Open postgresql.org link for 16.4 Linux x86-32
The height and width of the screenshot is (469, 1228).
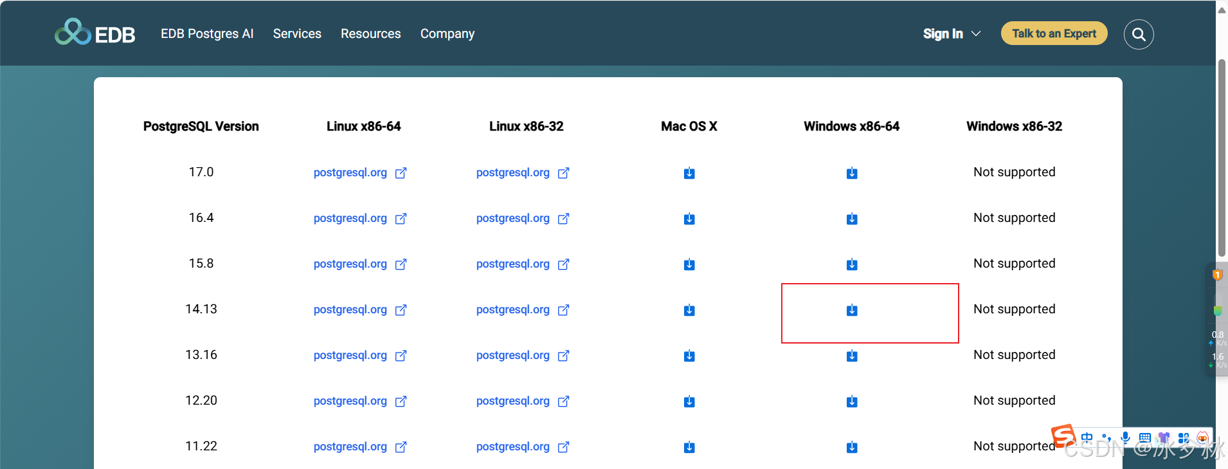(523, 218)
